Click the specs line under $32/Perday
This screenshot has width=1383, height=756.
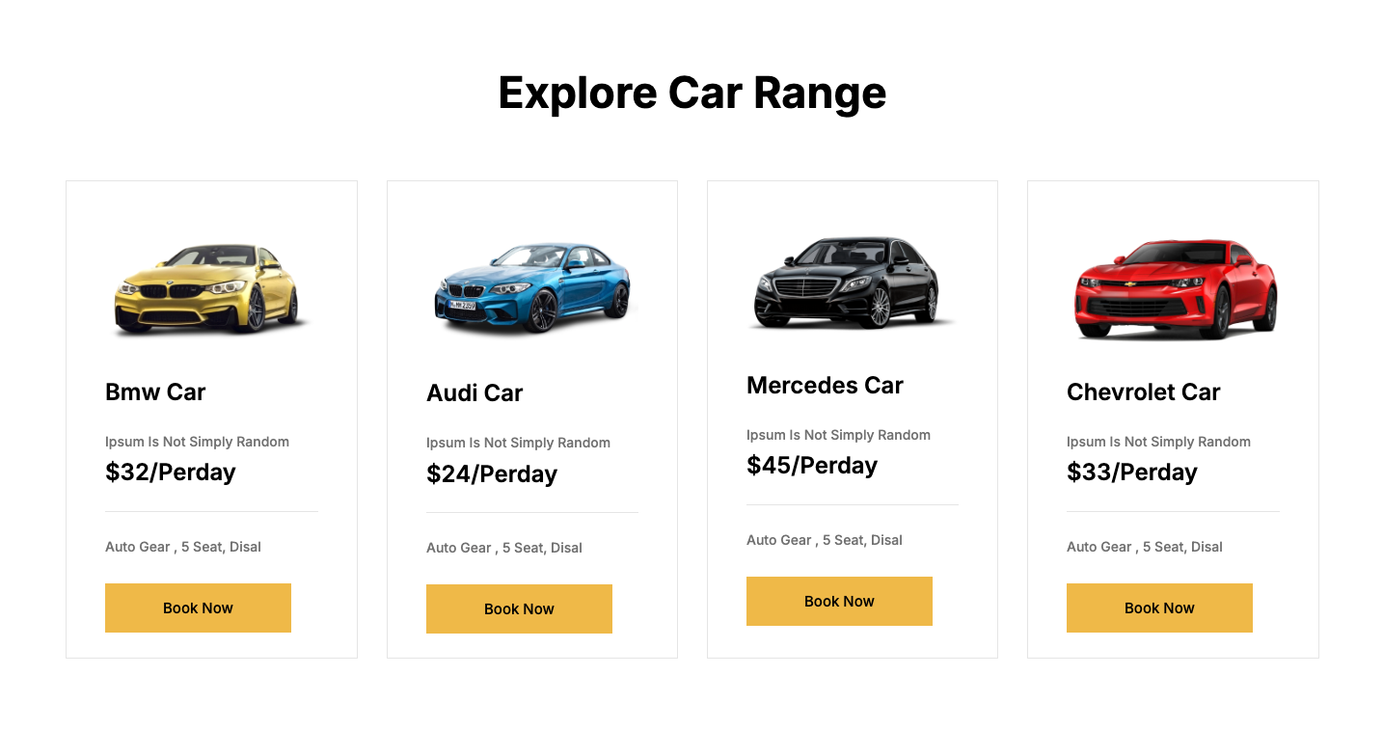[x=183, y=547]
